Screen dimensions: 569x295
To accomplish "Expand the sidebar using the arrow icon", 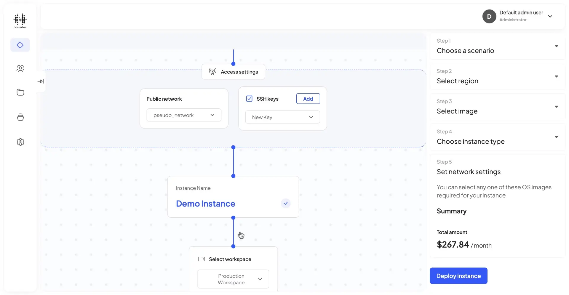I will pos(41,81).
